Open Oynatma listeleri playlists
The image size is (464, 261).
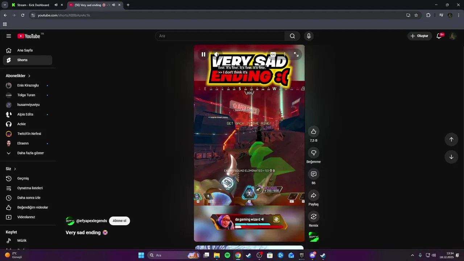coord(28,188)
